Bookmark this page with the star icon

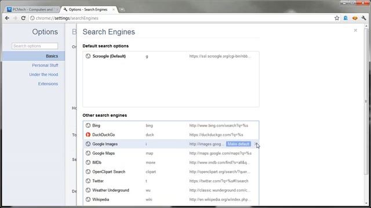tap(337, 18)
